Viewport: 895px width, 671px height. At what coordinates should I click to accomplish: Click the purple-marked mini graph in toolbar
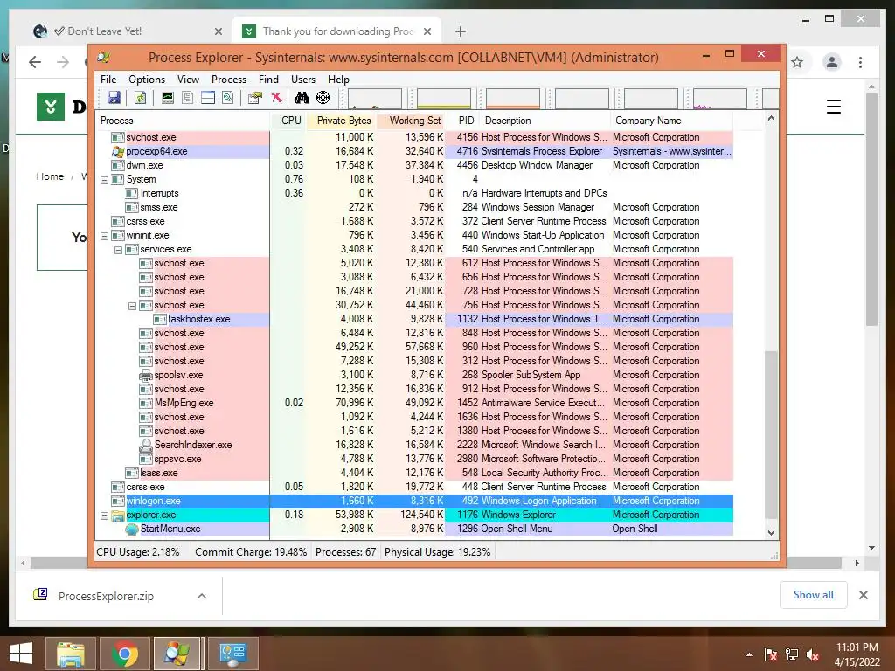click(720, 98)
